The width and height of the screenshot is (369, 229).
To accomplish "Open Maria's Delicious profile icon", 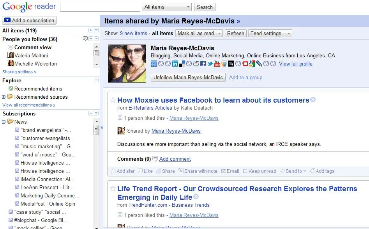I will (182, 64).
